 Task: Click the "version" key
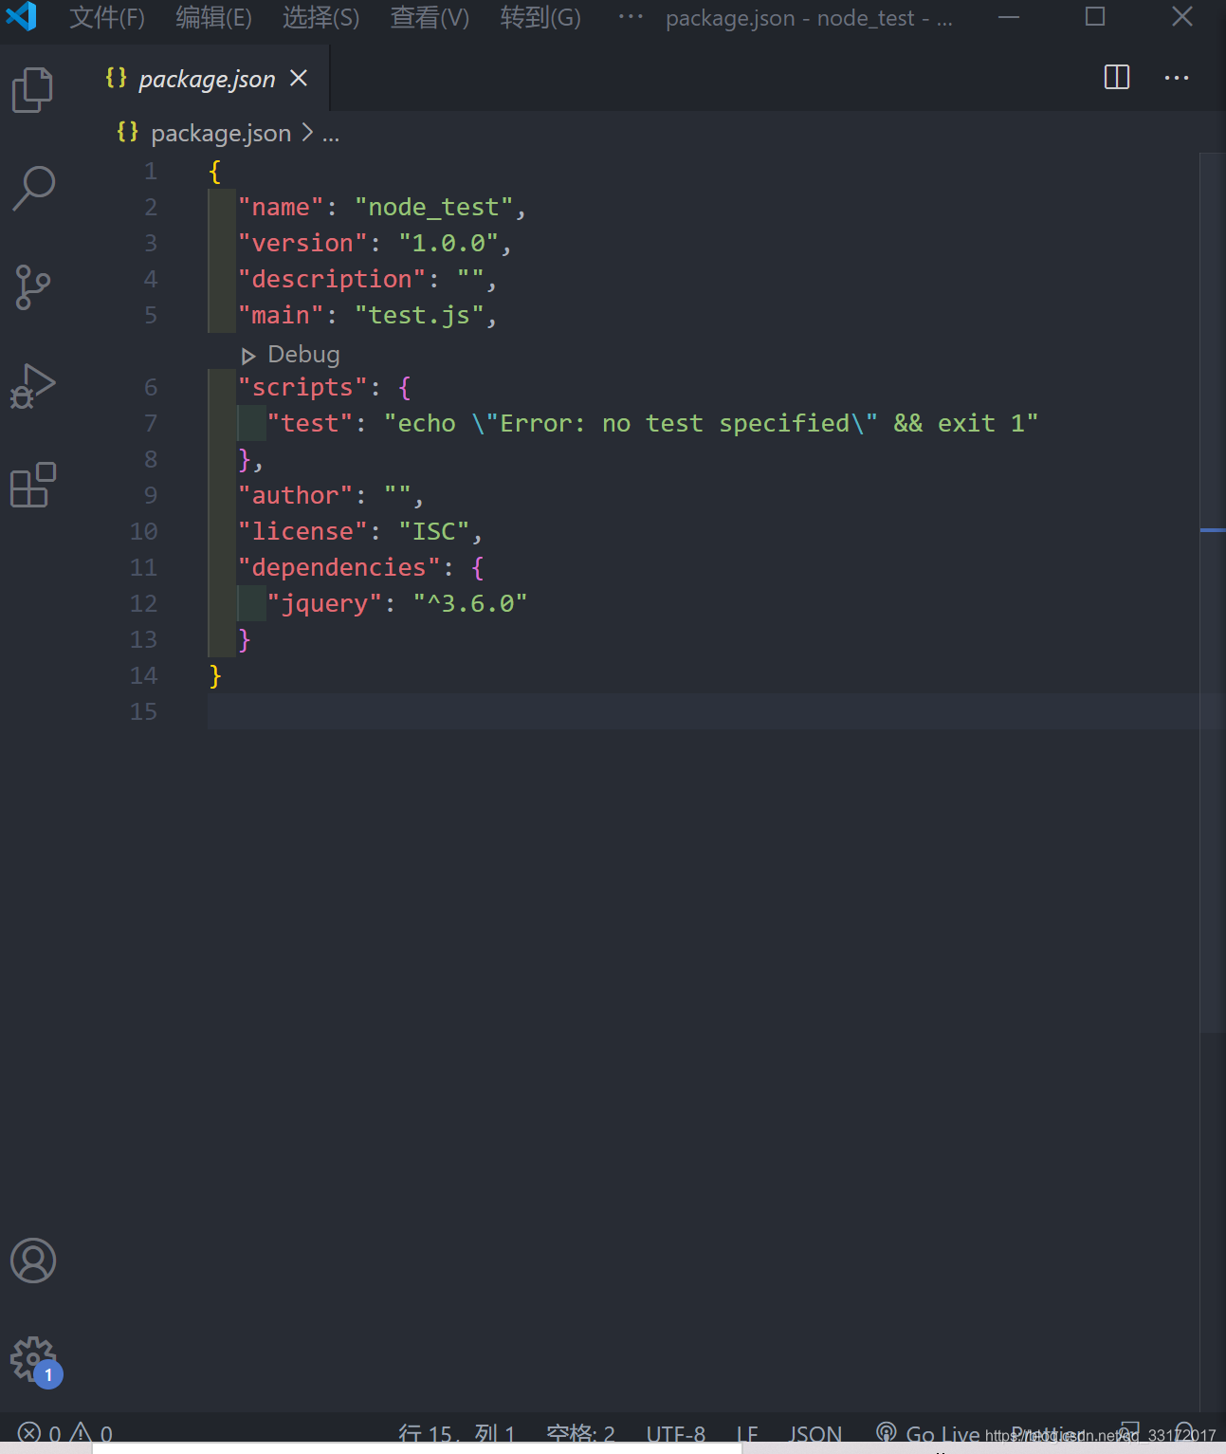[x=302, y=243]
